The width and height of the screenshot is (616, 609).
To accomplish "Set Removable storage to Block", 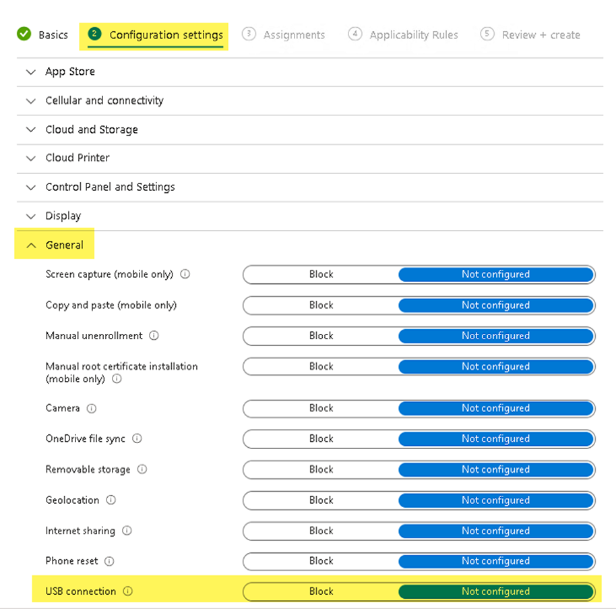I will click(x=321, y=469).
